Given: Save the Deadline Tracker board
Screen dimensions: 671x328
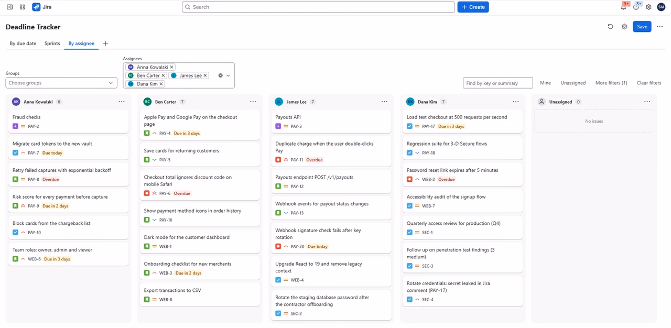Looking at the screenshot, I should pos(642,27).
